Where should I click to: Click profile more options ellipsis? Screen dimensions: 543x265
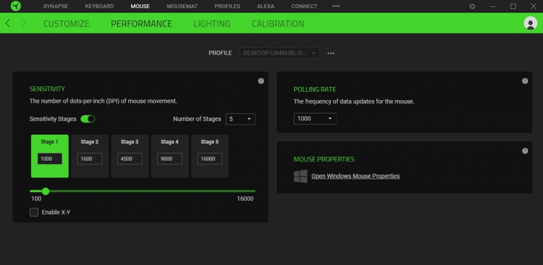(x=331, y=53)
